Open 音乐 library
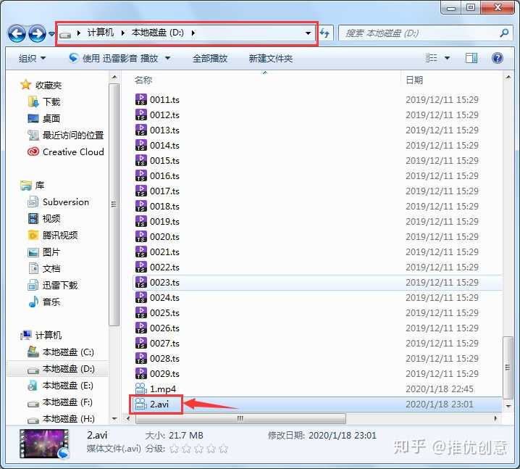The height and width of the screenshot is (469, 520). point(51,302)
